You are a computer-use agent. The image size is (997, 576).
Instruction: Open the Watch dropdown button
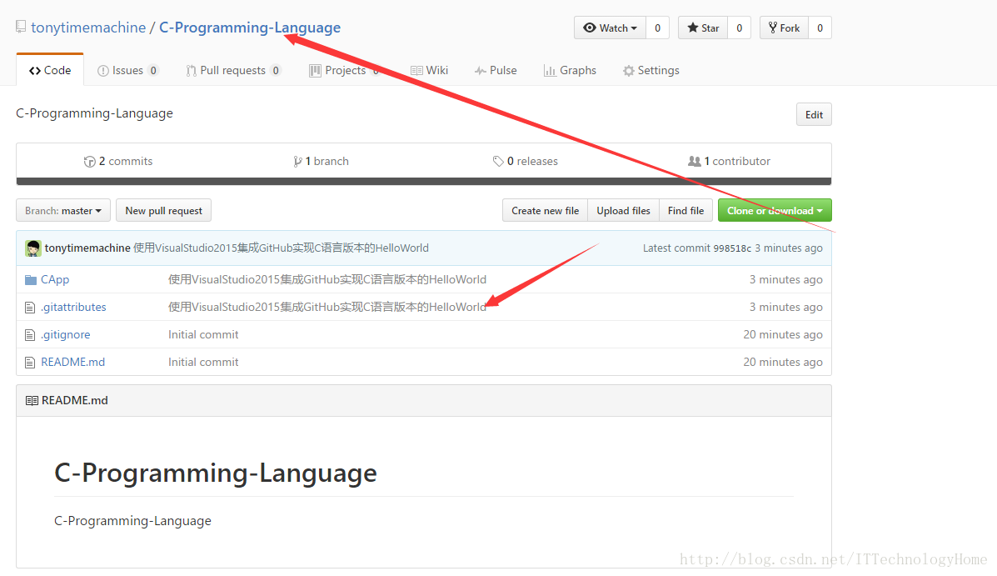point(610,28)
